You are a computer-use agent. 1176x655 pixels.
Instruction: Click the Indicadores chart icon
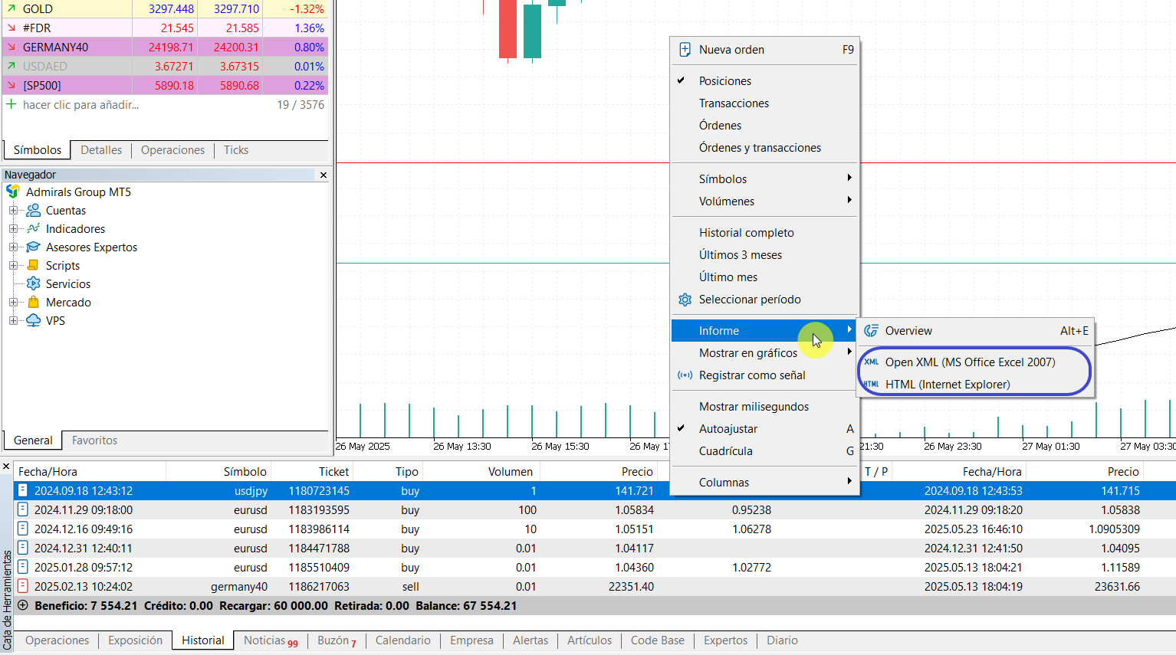(x=34, y=229)
